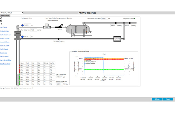Click the lower blue casing pressure transmitter
The width and height of the screenshot is (175, 113).
(x=23, y=37)
